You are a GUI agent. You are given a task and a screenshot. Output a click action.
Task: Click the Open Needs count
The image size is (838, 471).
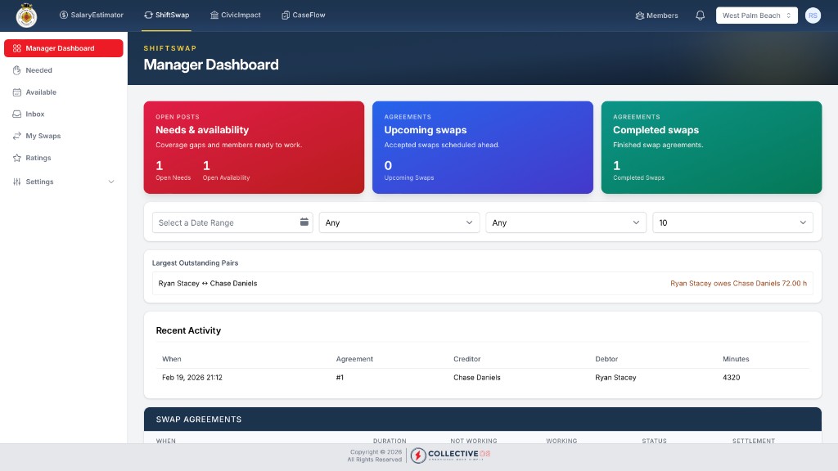click(160, 165)
